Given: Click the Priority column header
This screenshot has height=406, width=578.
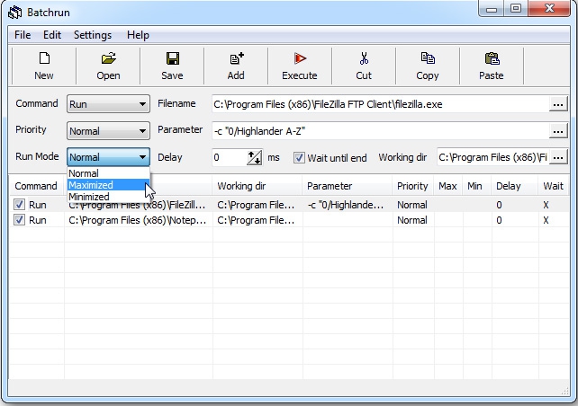Looking at the screenshot, I should pyautogui.click(x=413, y=186).
